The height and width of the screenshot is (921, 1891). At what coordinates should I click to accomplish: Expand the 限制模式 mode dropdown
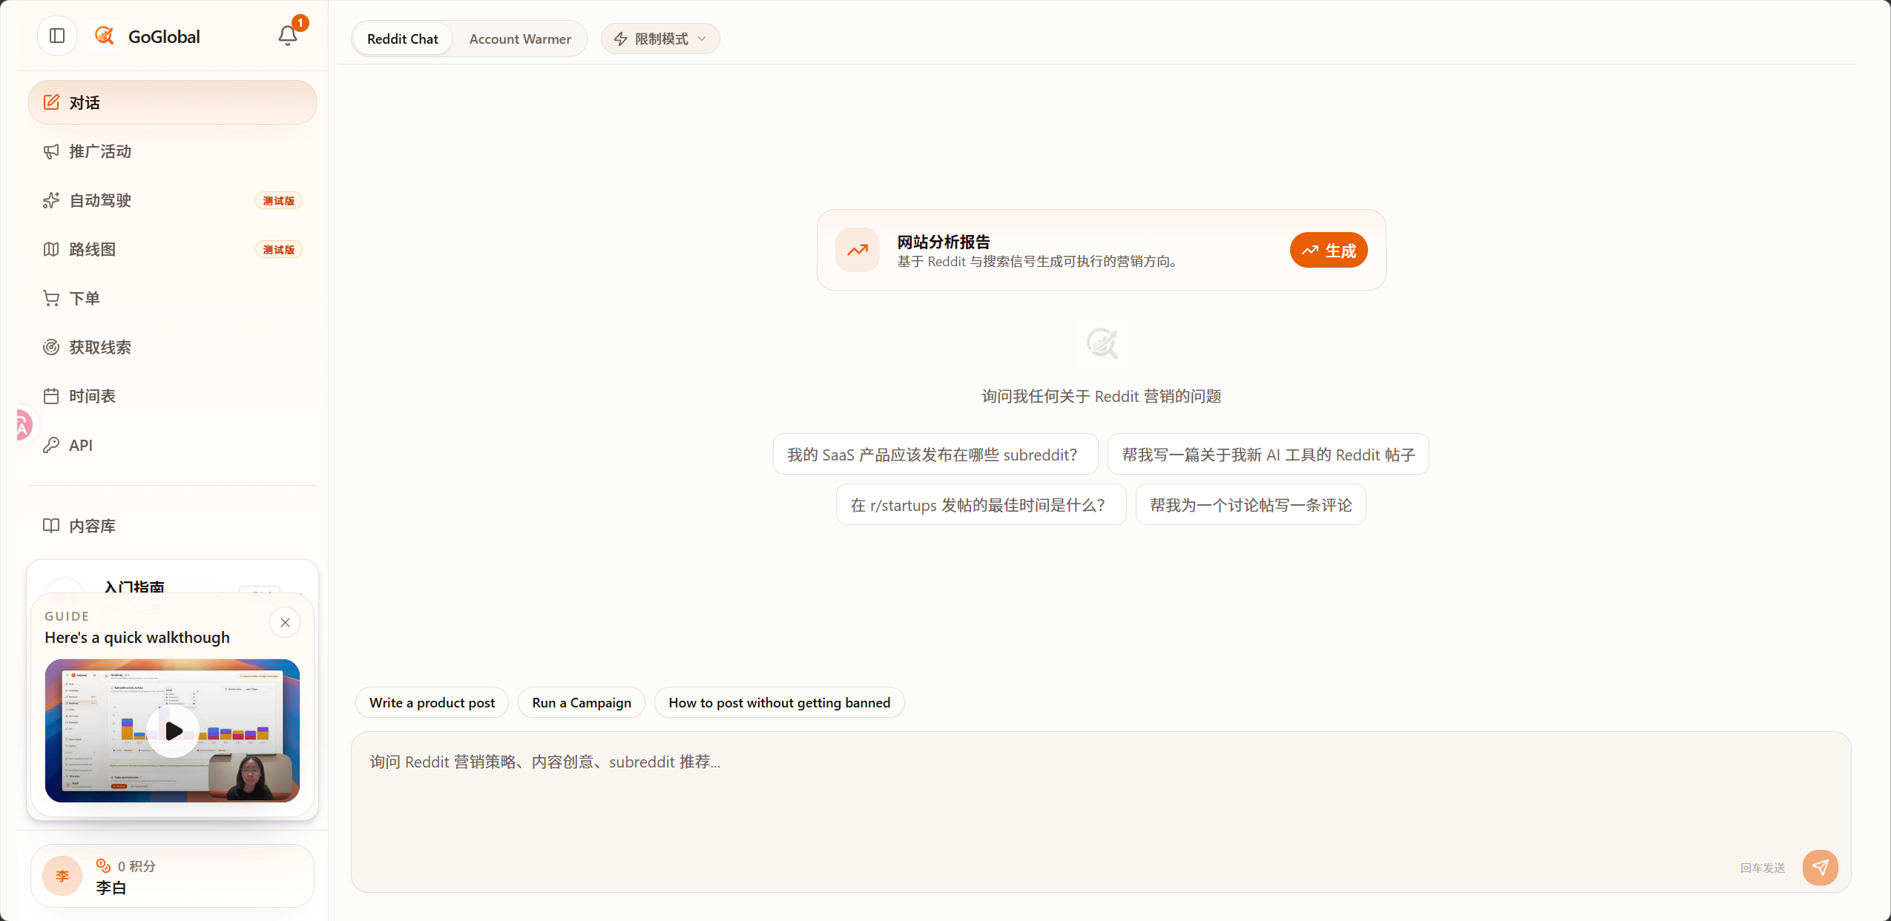(660, 39)
